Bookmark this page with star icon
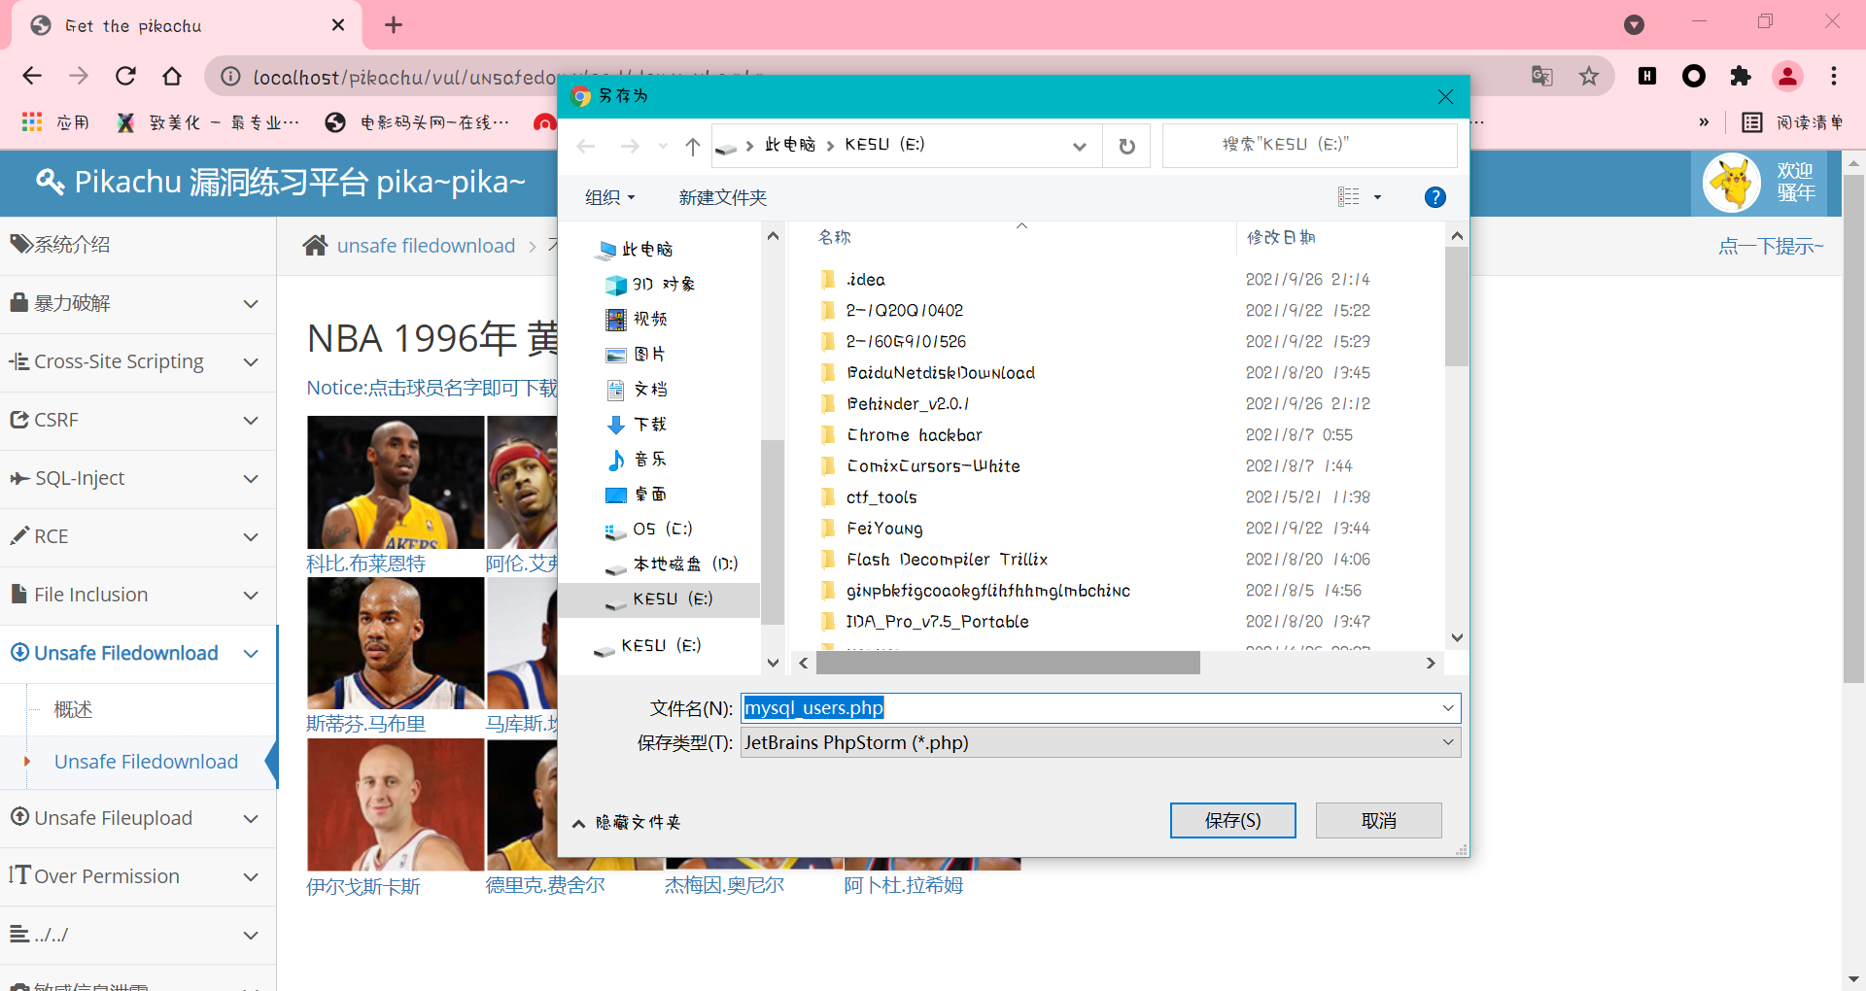Image resolution: width=1866 pixels, height=991 pixels. coord(1588,76)
